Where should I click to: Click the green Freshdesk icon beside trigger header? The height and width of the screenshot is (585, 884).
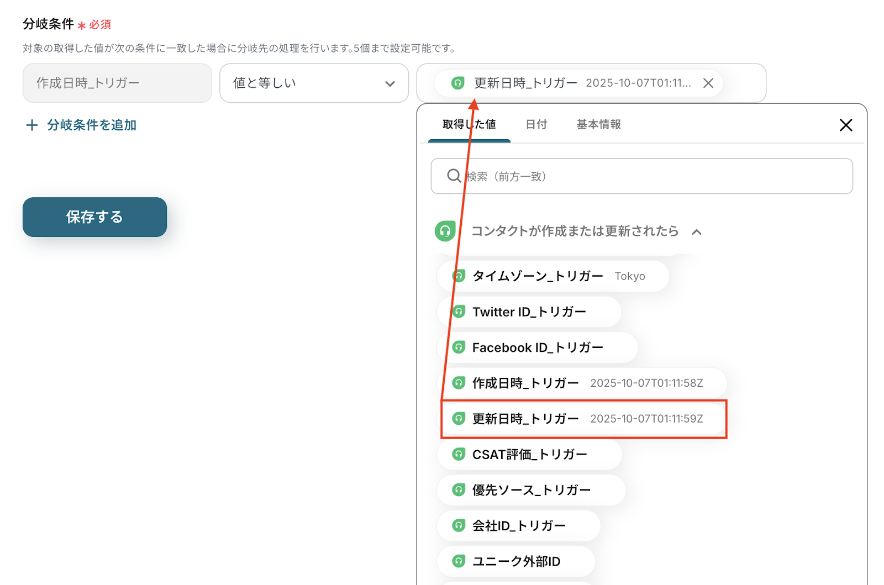[x=445, y=231]
